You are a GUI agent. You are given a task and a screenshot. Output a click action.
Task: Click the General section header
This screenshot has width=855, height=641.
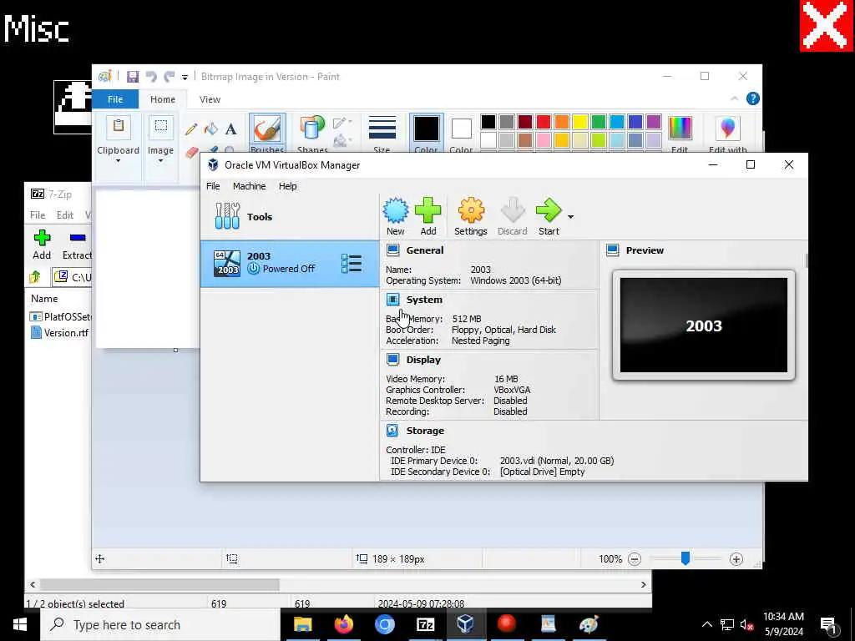(425, 250)
